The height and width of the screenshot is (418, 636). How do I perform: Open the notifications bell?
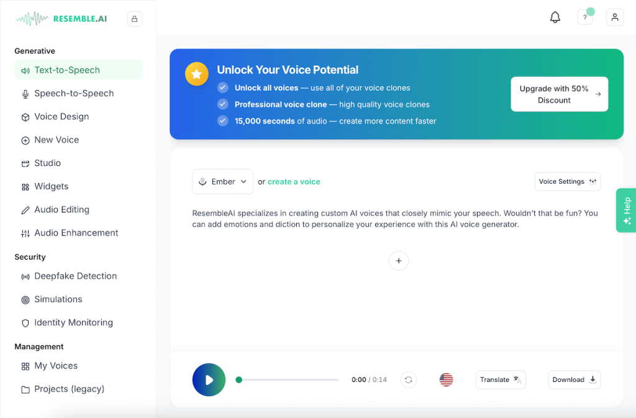pos(555,17)
